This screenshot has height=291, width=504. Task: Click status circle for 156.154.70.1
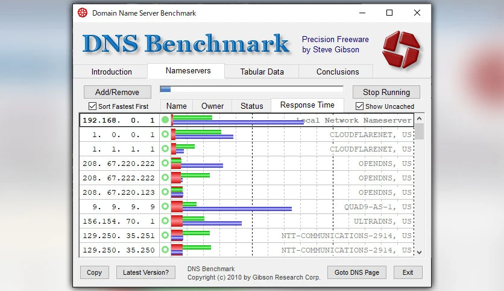pyautogui.click(x=165, y=221)
